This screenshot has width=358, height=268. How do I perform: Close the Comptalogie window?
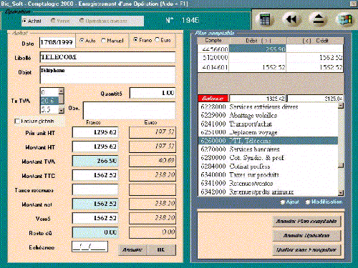point(354,4)
